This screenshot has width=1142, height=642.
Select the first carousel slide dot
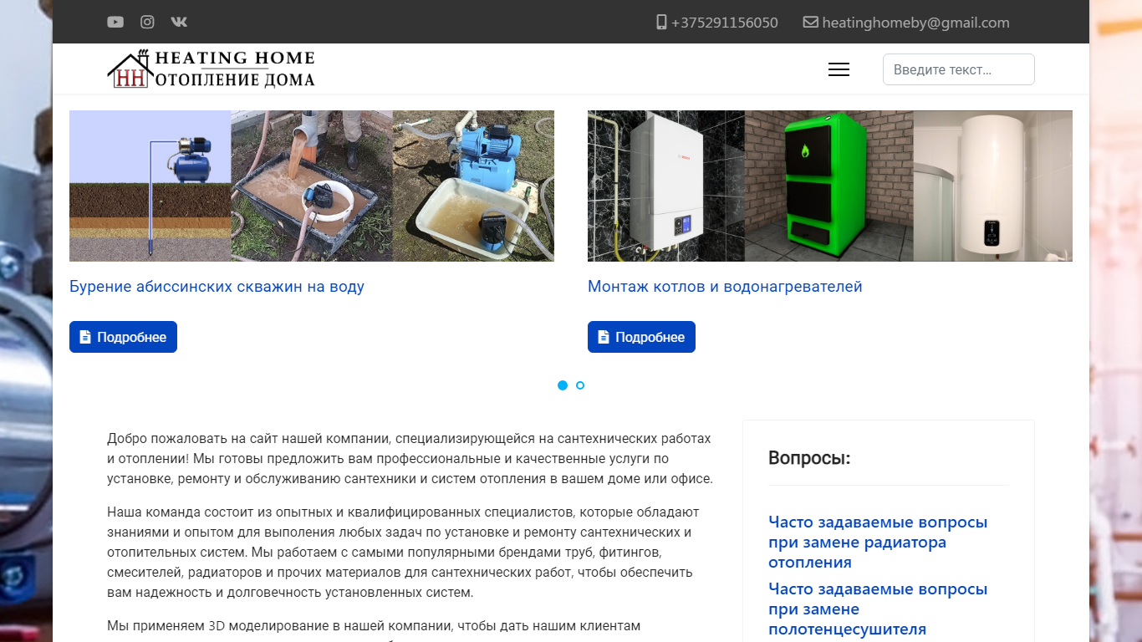point(563,385)
